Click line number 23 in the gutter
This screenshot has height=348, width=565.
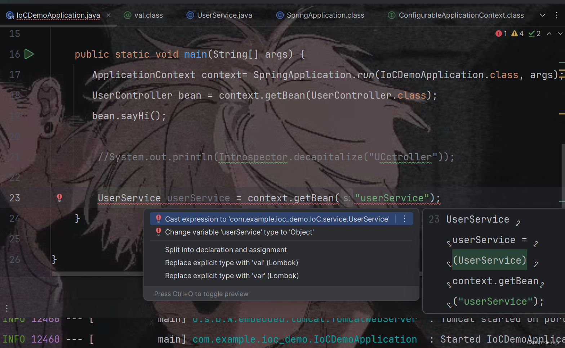coord(14,198)
